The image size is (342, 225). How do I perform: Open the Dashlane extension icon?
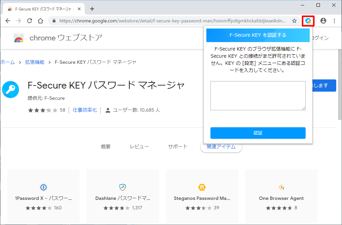[122, 187]
